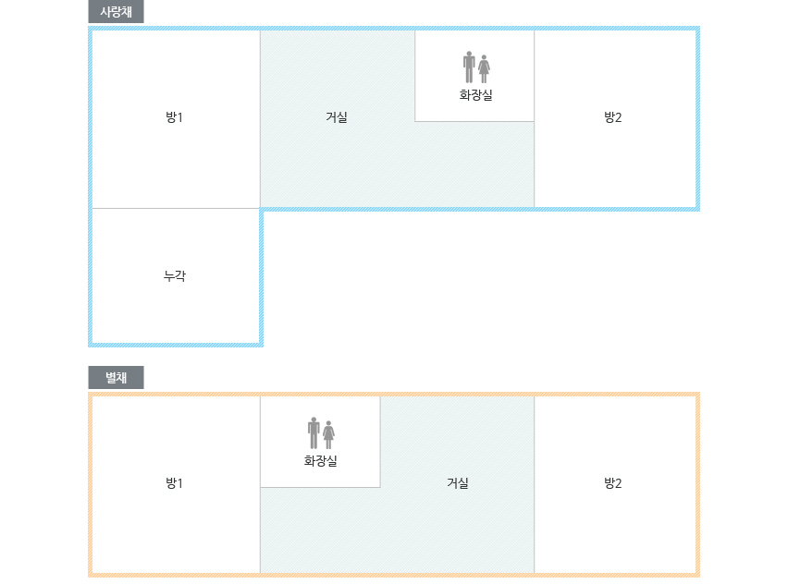
Task: Select the 별채 section label
Action: (x=117, y=377)
